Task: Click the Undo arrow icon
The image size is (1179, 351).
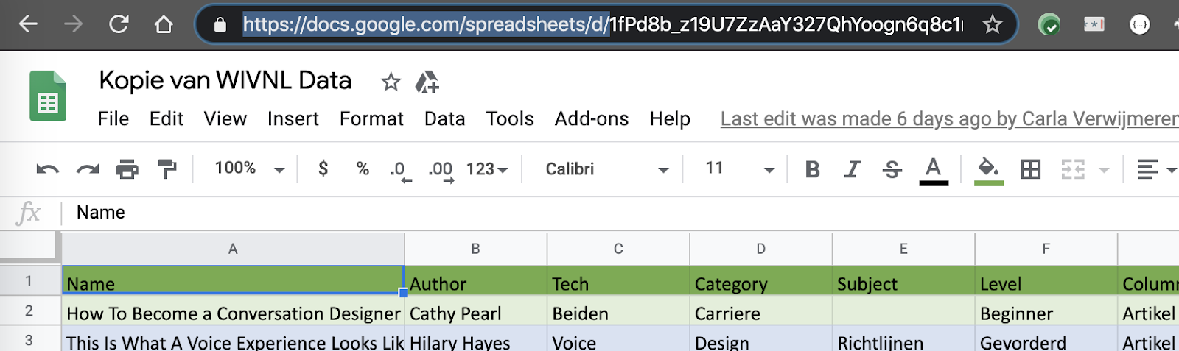Action: [47, 170]
